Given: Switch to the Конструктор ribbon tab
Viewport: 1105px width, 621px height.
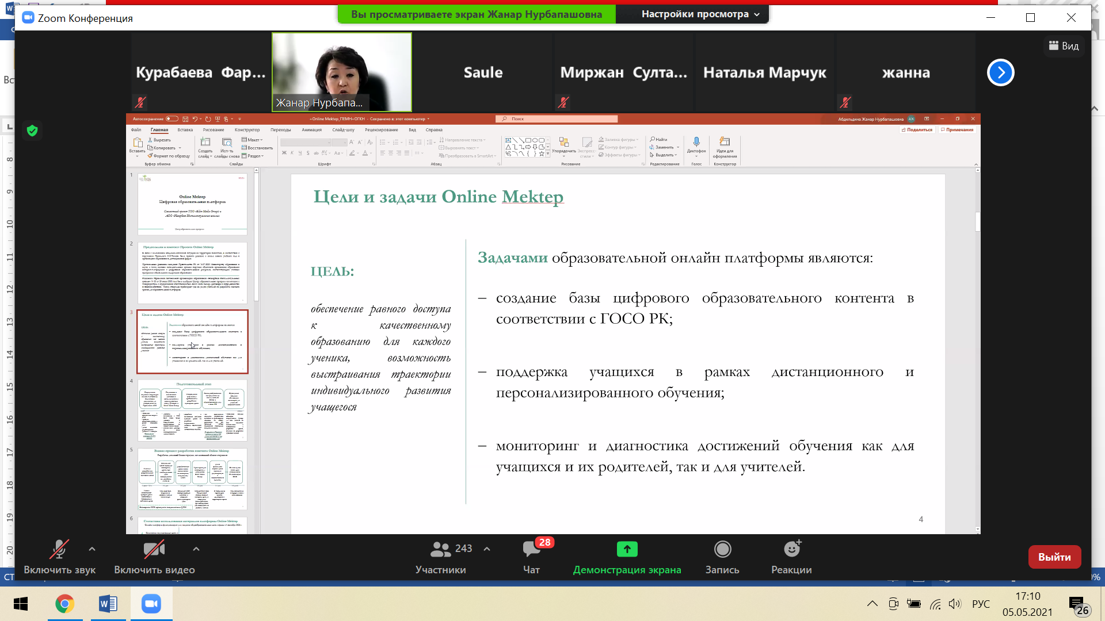Looking at the screenshot, I should point(247,130).
